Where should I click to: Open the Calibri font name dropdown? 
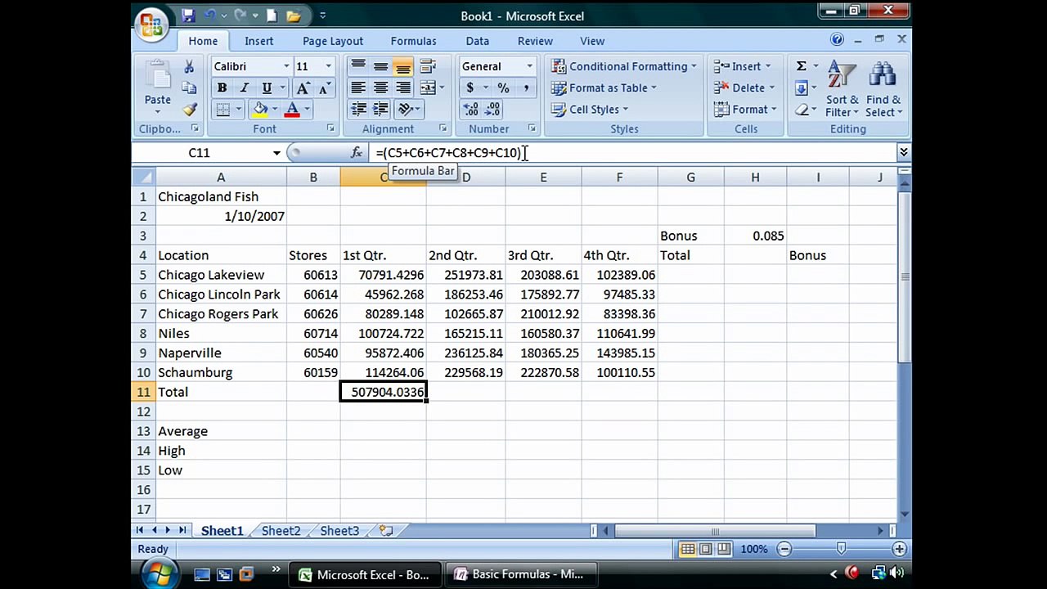point(286,66)
